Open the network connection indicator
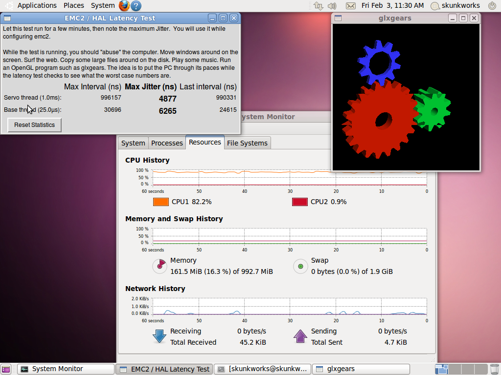This screenshot has width=501, height=375. 318,6
